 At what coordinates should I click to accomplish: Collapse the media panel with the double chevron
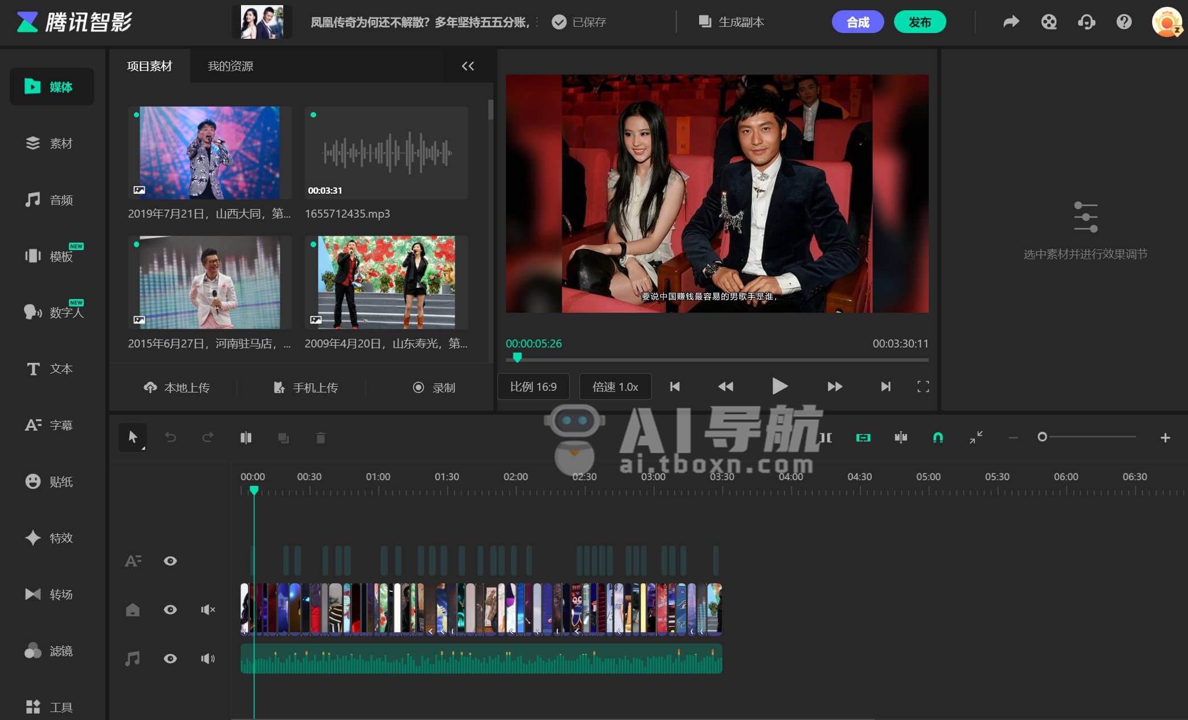coord(467,66)
